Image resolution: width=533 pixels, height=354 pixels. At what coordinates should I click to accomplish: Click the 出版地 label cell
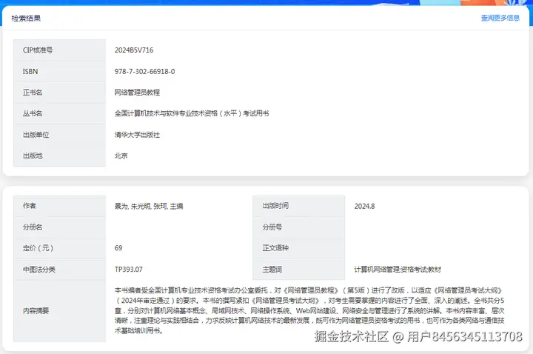[x=59, y=156]
